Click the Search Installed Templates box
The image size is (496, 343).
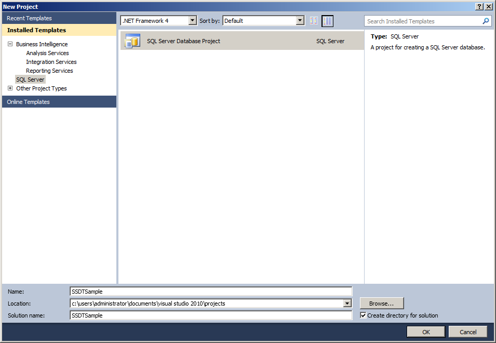pyautogui.click(x=421, y=21)
